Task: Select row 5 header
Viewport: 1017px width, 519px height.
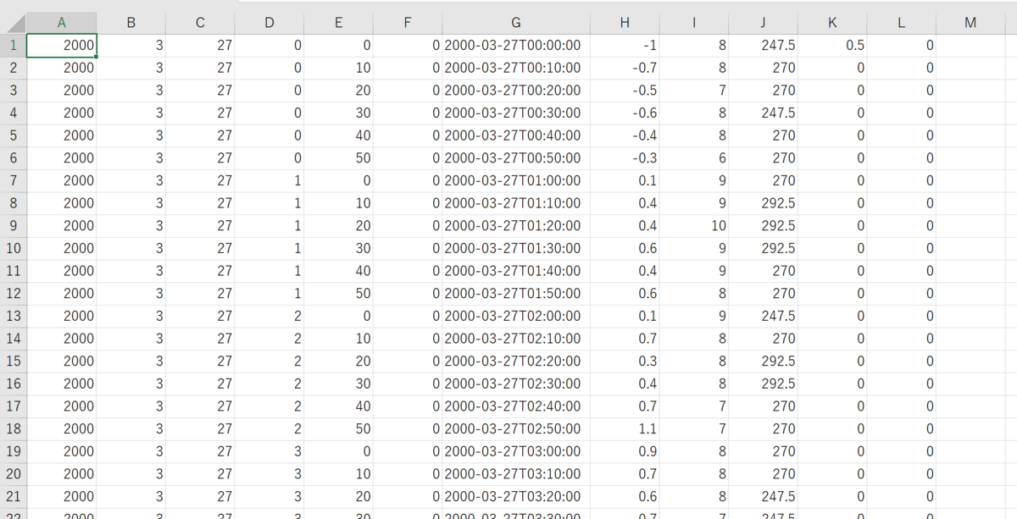Action: point(13,135)
